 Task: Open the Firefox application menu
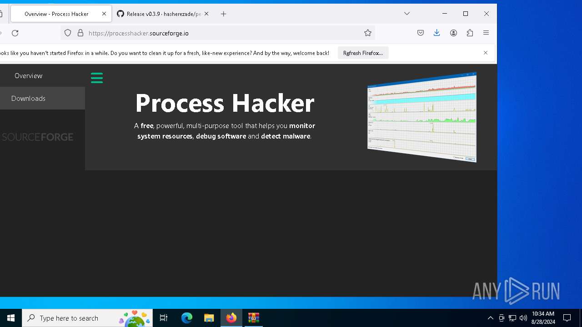coord(486,33)
